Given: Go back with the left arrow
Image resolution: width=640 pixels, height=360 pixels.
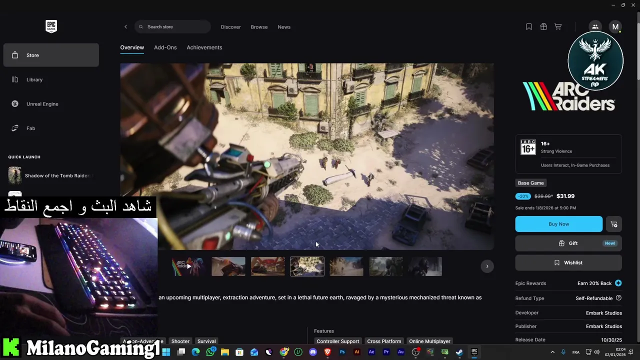Looking at the screenshot, I should coord(125,27).
